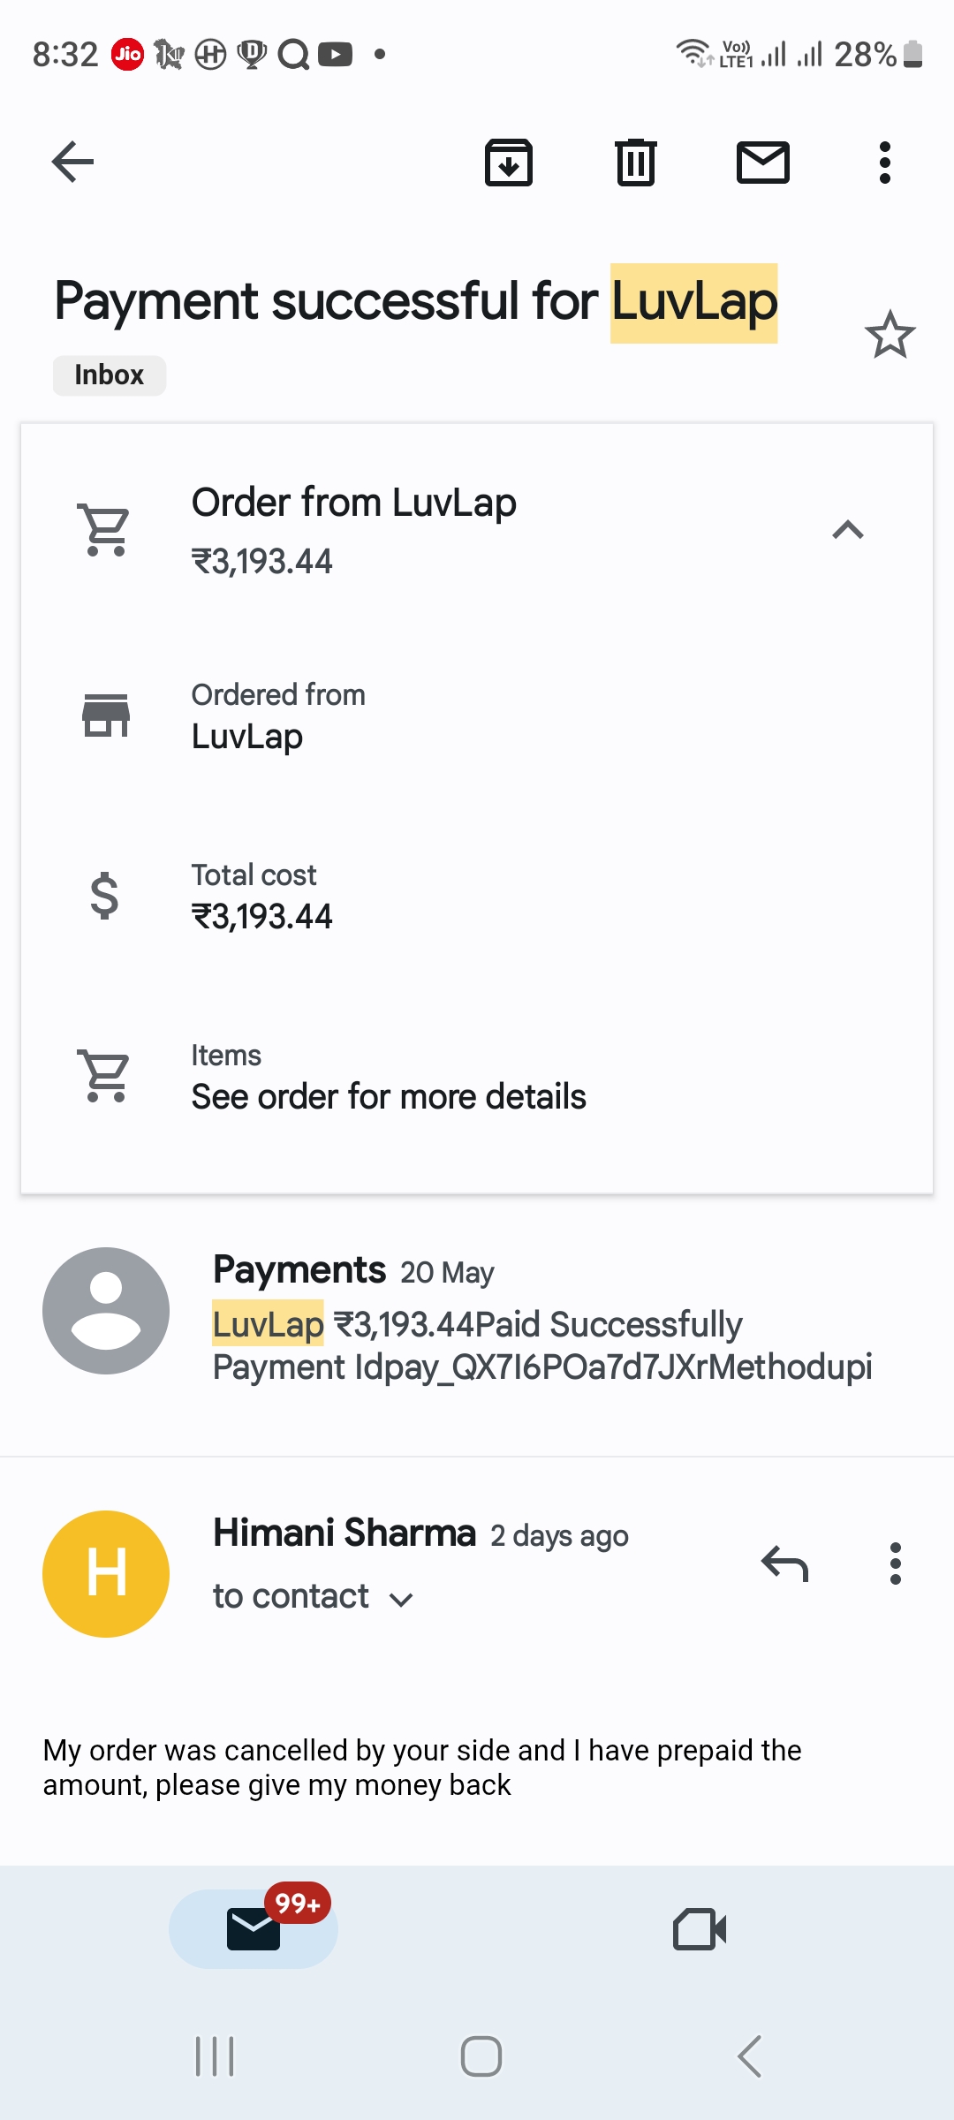This screenshot has width=954, height=2120.
Task: Collapse the Order from LuvLap card
Action: [x=847, y=530]
